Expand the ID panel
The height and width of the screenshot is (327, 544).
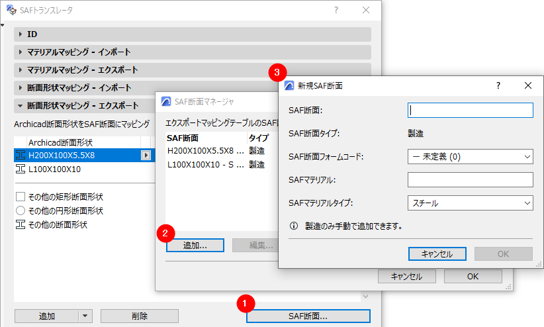[21, 34]
